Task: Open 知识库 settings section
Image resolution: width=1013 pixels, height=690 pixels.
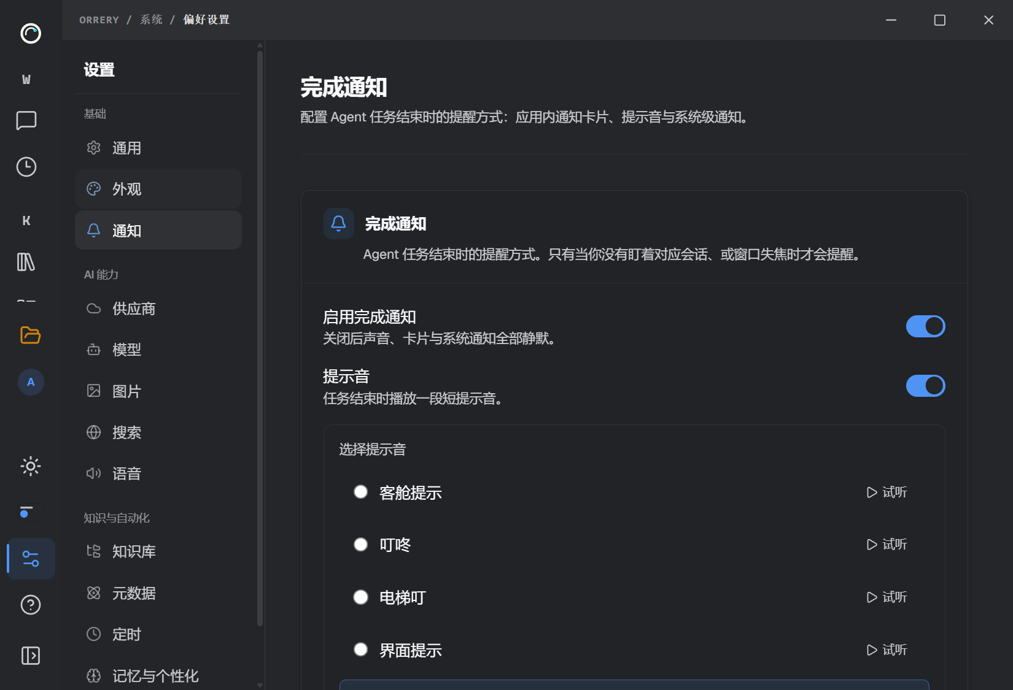Action: coord(158,551)
